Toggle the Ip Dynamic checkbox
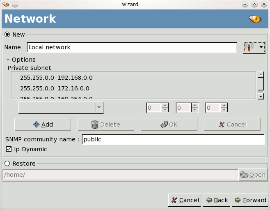Screen dimensions: 270x210 click(9, 149)
